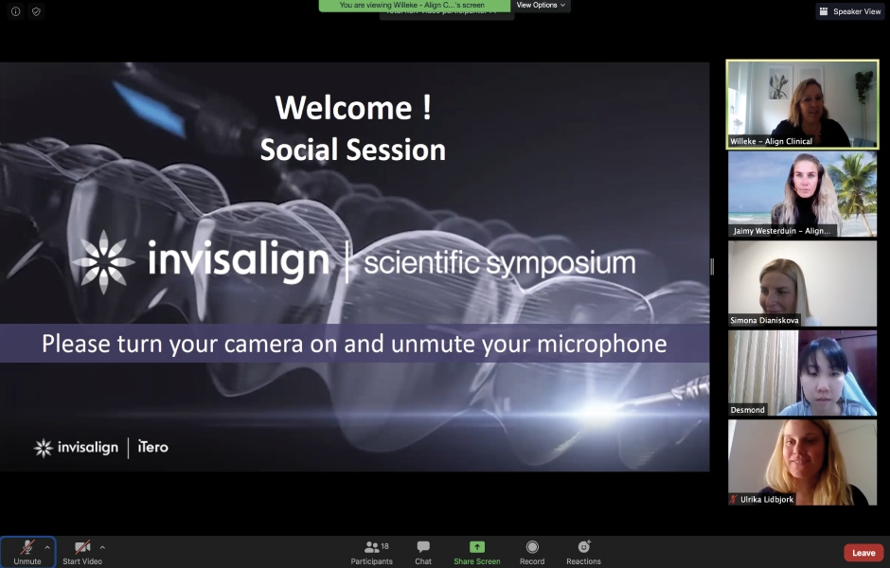The image size is (890, 568).
Task: Switch to Speaker View
Action: click(x=850, y=11)
